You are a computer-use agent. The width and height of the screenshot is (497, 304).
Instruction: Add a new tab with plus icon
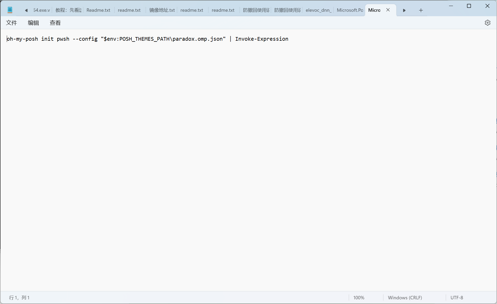(x=421, y=10)
